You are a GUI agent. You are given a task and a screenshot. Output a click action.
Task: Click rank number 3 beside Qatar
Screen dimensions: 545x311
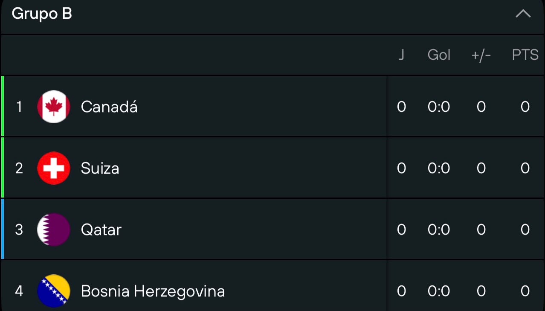pos(19,230)
